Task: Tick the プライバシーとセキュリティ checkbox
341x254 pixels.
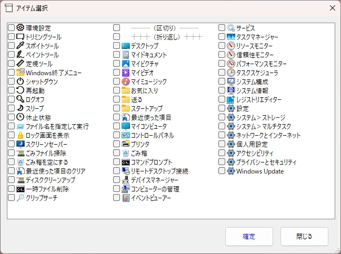Action: 222,162
